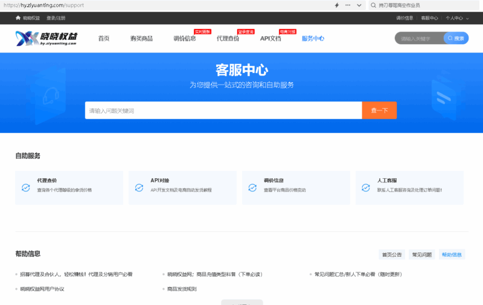
Task: Switch to the 常见问题 tab
Action: coord(421,255)
